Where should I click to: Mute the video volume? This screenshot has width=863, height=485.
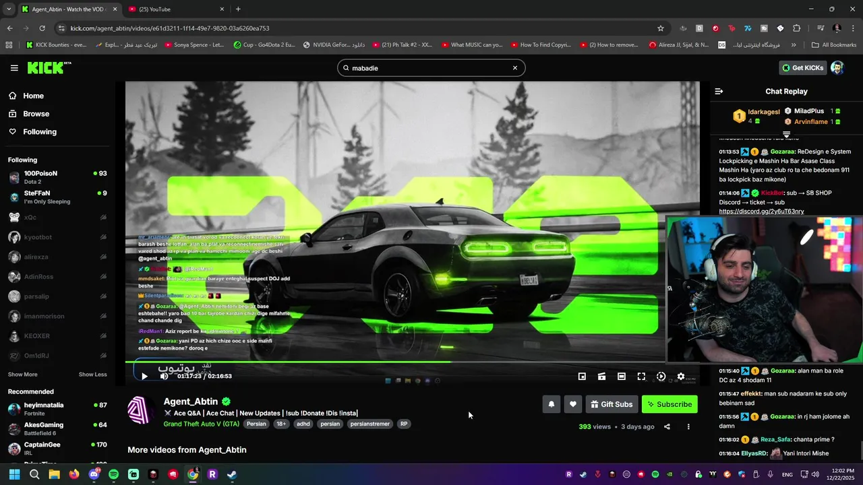pyautogui.click(x=164, y=377)
